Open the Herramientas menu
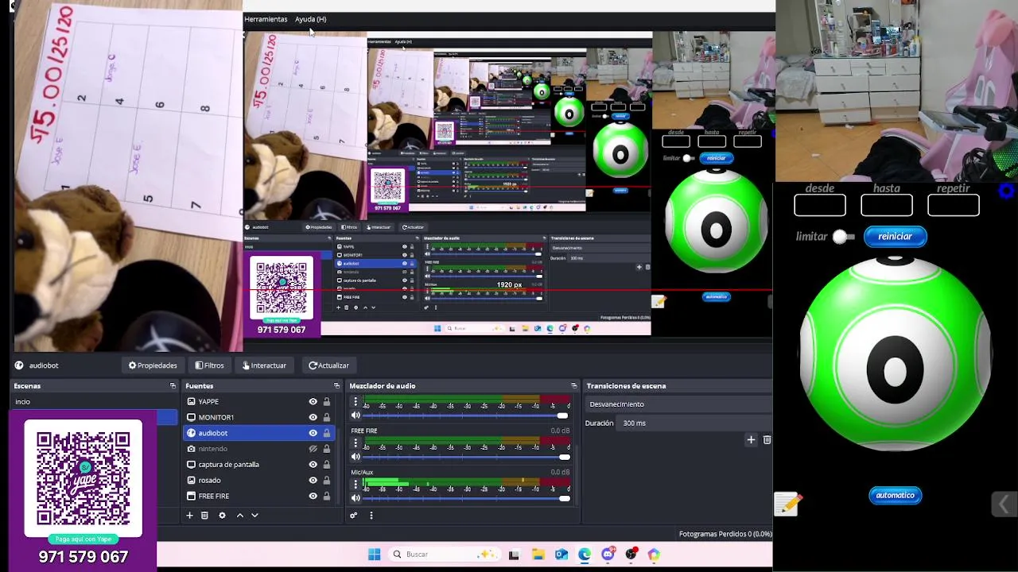The width and height of the screenshot is (1018, 572). [266, 19]
